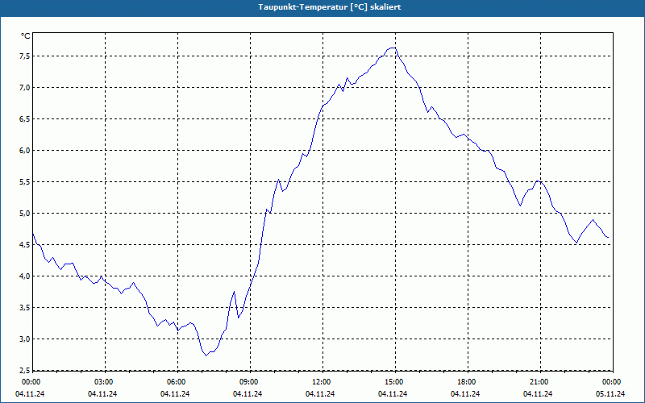Select the 6,5 y-axis value

(25, 118)
